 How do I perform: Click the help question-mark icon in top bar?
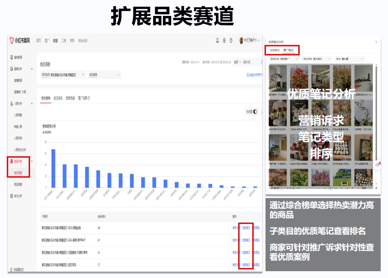click(x=231, y=40)
